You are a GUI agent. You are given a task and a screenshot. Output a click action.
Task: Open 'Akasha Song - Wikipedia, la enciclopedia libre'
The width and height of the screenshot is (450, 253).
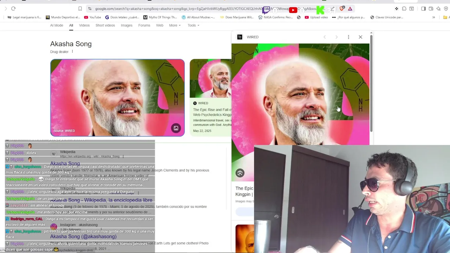point(101,200)
